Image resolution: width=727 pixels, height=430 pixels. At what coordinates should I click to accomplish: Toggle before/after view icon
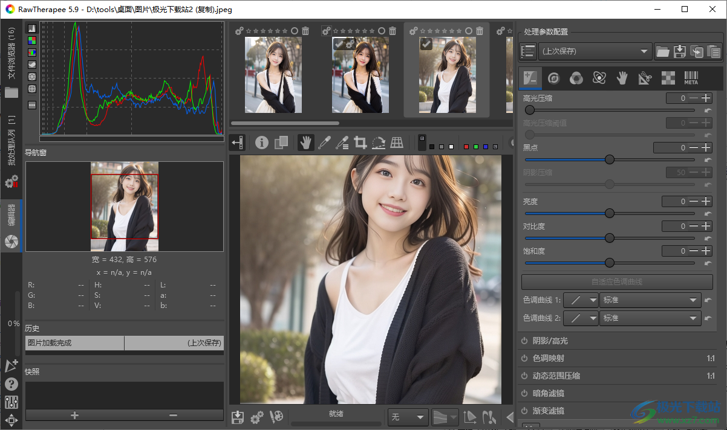point(281,143)
